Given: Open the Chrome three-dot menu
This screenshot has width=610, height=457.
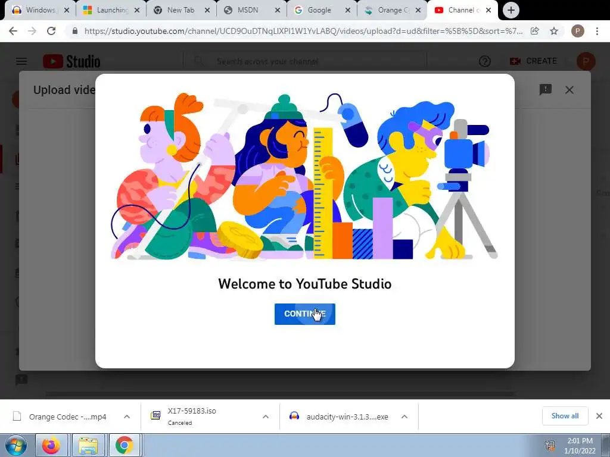Looking at the screenshot, I should [x=597, y=31].
